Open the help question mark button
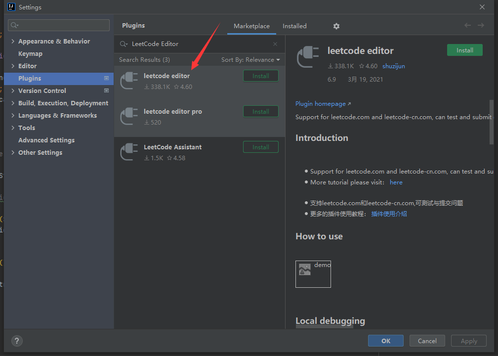 pyautogui.click(x=17, y=341)
